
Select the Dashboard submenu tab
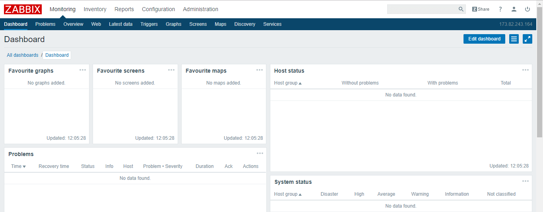click(16, 24)
